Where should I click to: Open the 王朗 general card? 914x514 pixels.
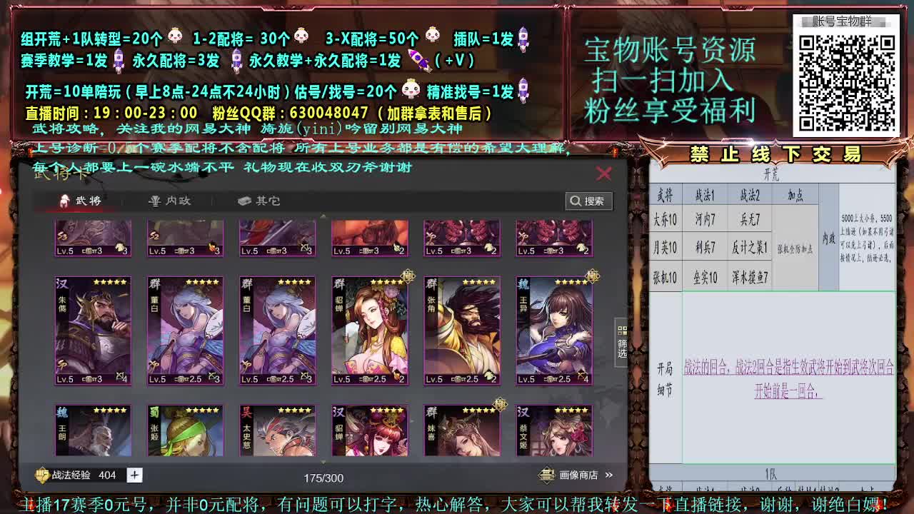[93, 430]
